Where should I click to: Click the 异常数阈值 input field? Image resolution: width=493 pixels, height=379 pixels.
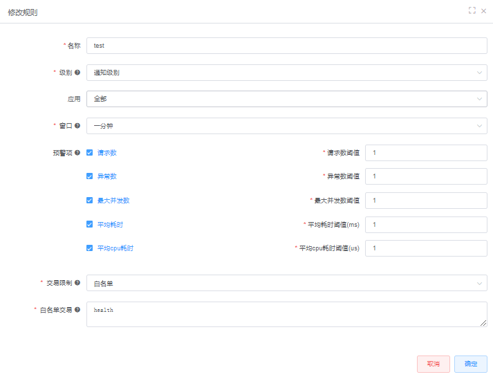tap(426, 176)
